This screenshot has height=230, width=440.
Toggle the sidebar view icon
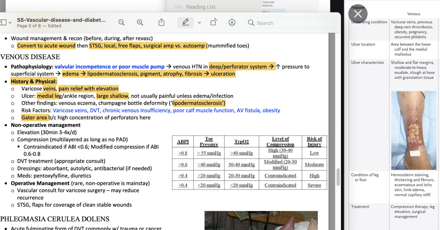coord(3,22)
